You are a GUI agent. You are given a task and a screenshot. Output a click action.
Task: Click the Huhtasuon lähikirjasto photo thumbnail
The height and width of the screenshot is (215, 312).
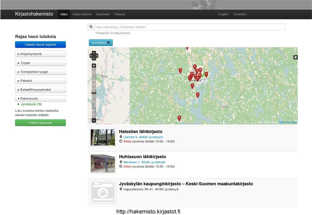(x=103, y=163)
